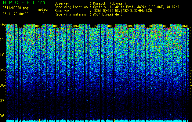Click the 0.9 frequency axis label

(x=3, y=70)
